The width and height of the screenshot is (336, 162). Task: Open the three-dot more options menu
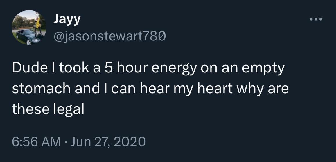coord(316,19)
